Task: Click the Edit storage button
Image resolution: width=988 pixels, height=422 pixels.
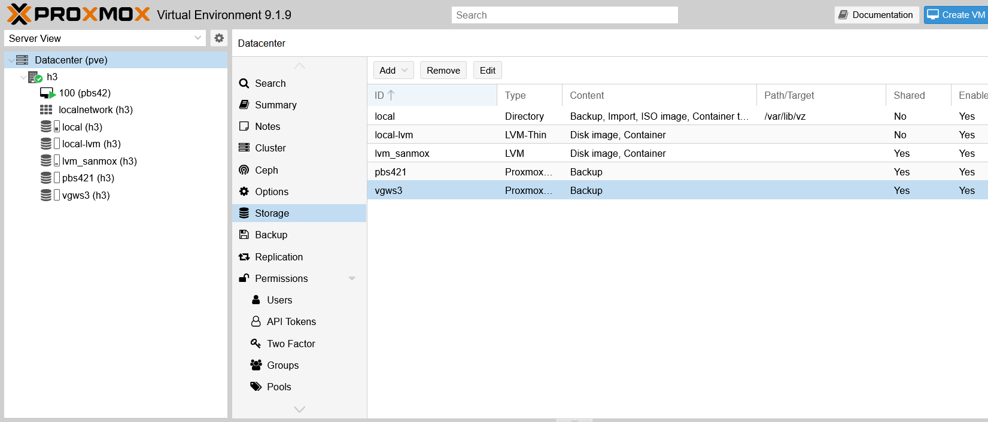Action: coord(488,71)
